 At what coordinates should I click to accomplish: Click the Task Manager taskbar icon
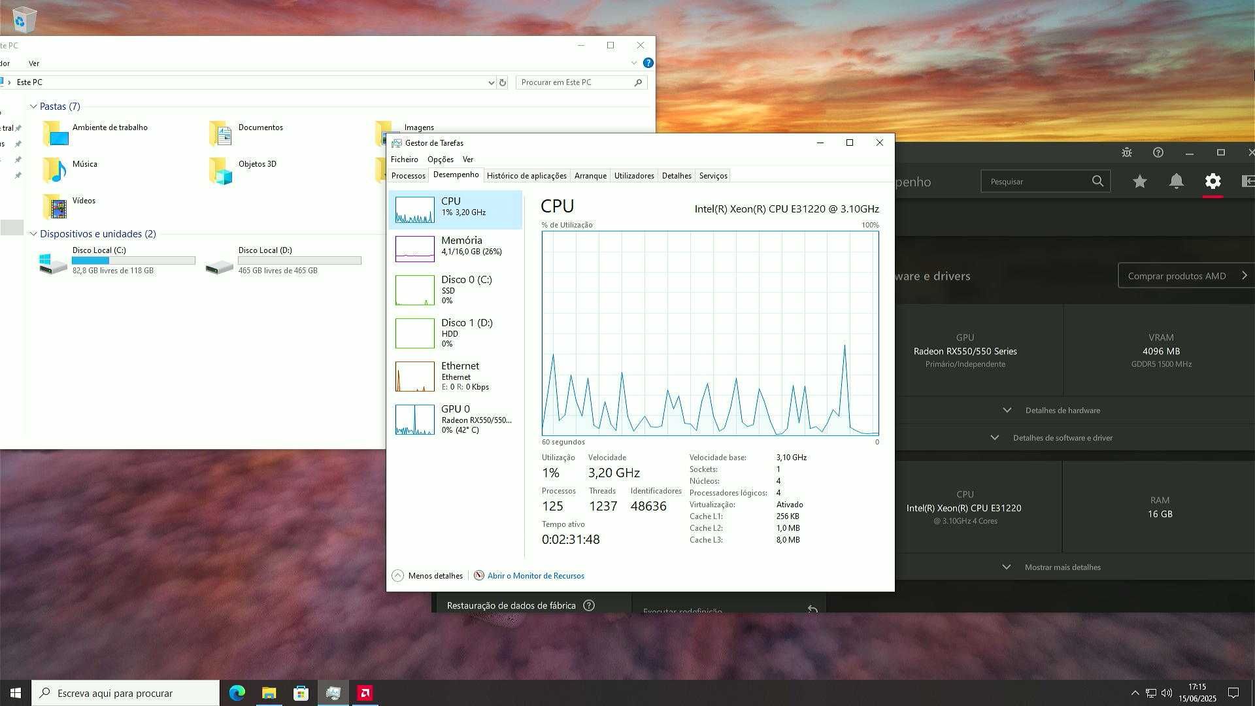tap(333, 693)
